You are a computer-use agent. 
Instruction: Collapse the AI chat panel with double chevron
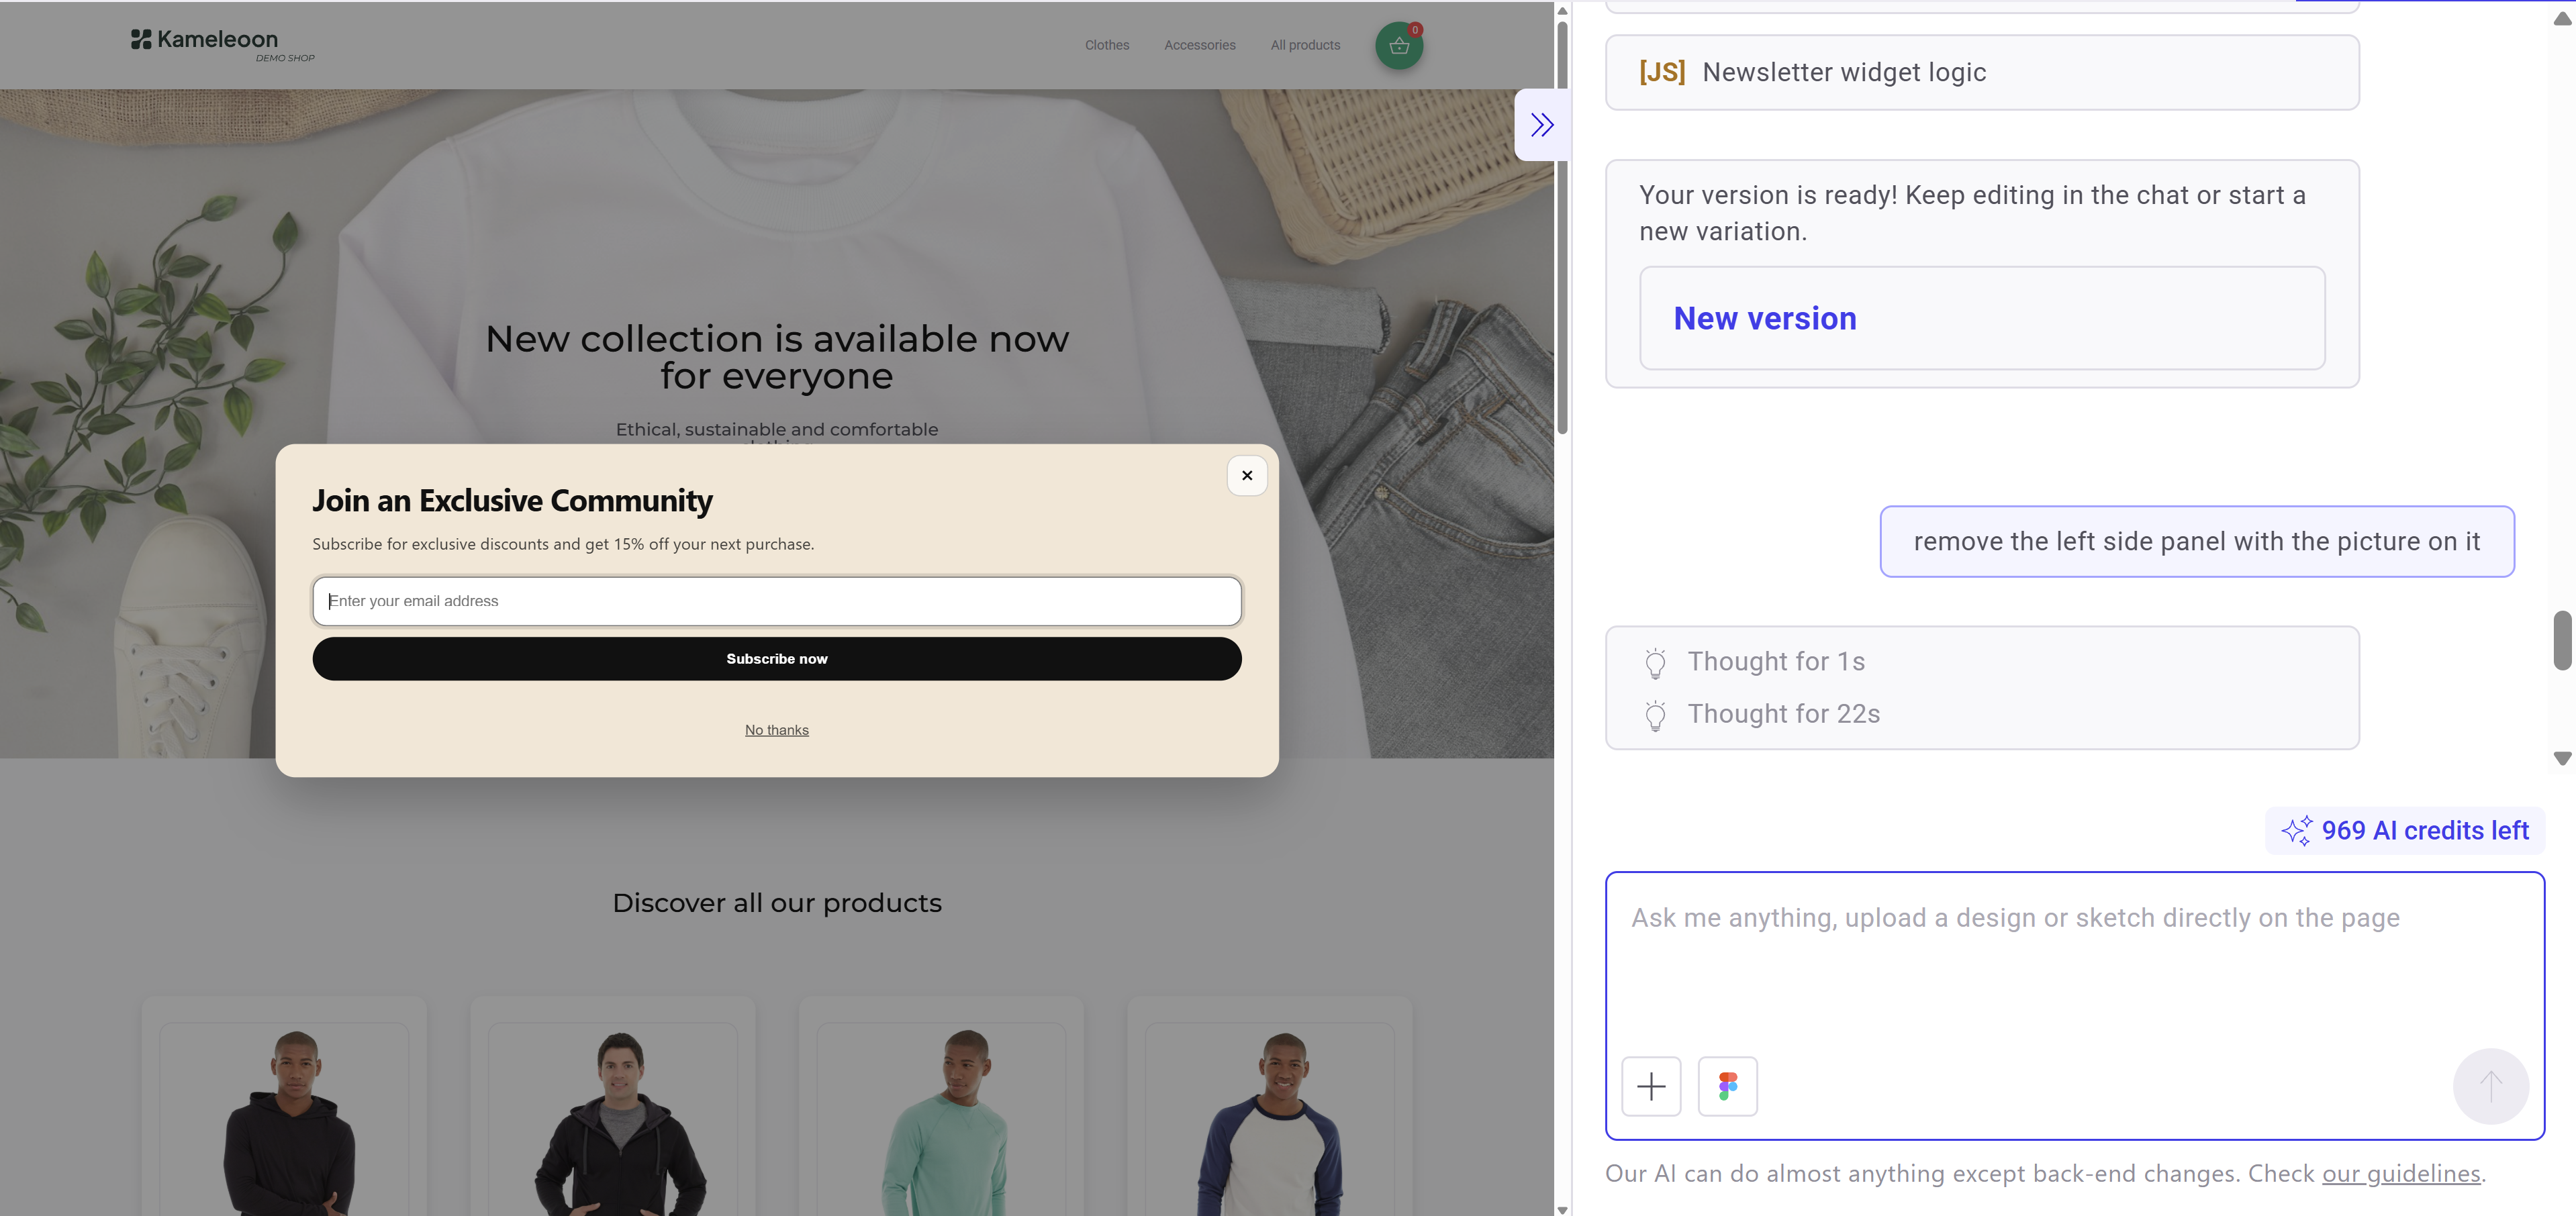tap(1541, 125)
